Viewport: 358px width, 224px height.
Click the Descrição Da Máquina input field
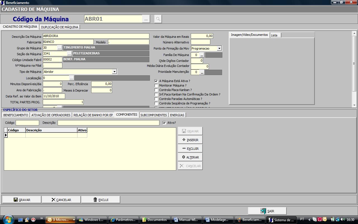coord(96,36)
